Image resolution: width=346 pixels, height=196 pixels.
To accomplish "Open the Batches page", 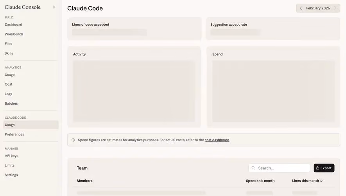I will tap(11, 103).
